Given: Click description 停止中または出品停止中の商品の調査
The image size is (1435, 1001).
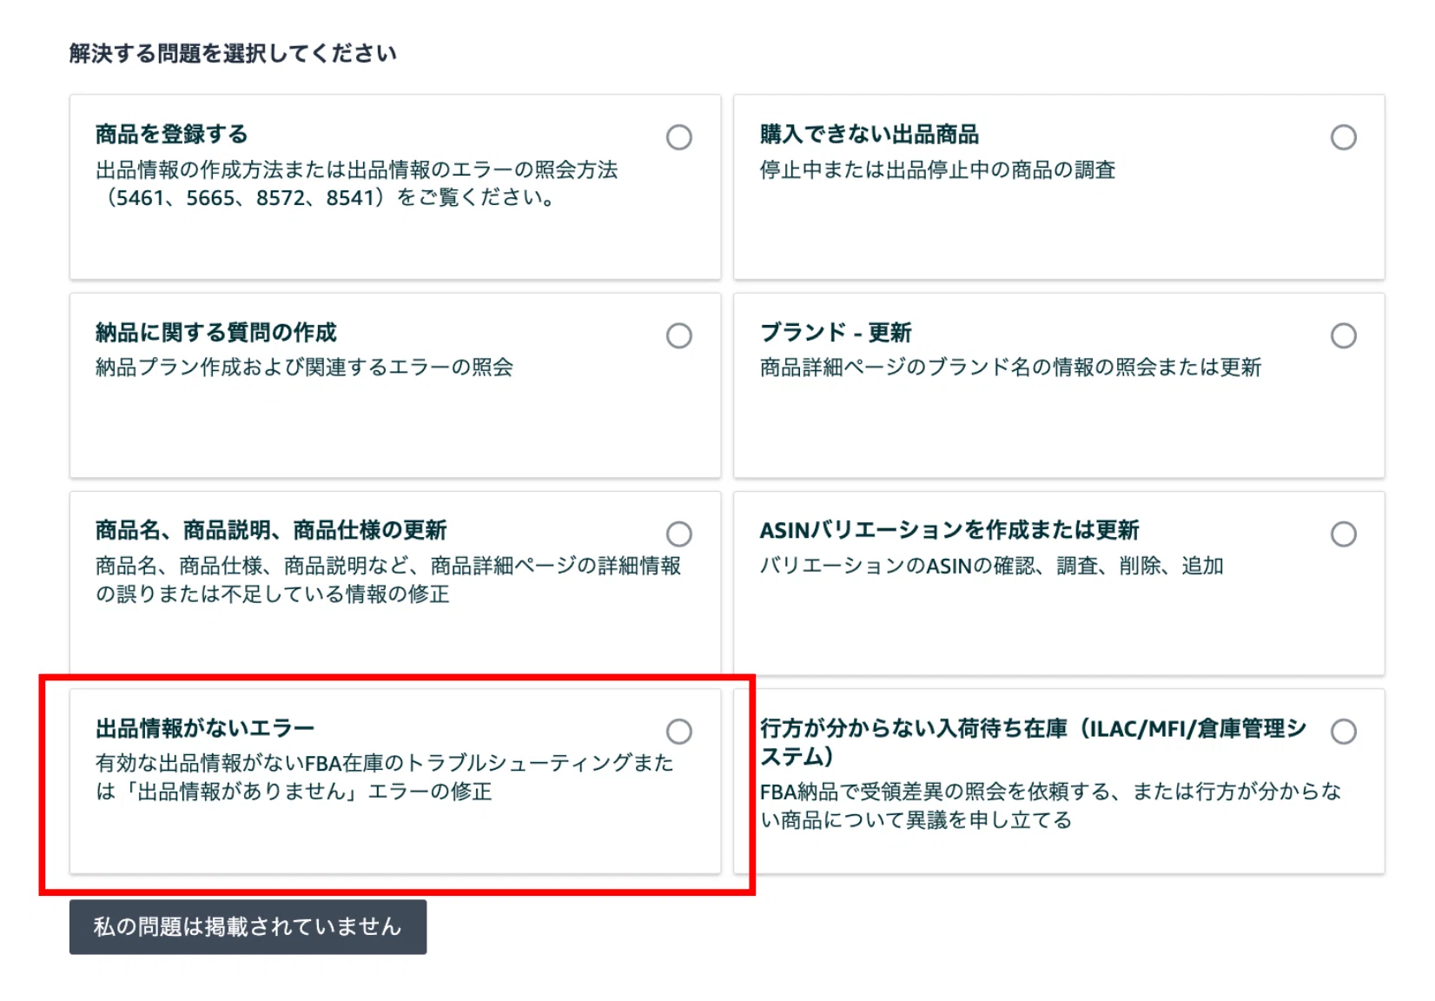Looking at the screenshot, I should (x=937, y=170).
